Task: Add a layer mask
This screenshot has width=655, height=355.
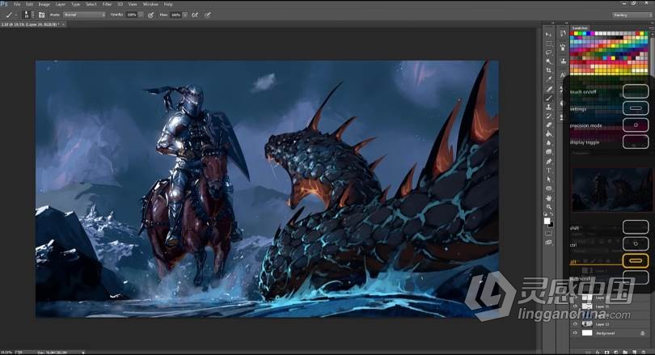Action: click(607, 352)
